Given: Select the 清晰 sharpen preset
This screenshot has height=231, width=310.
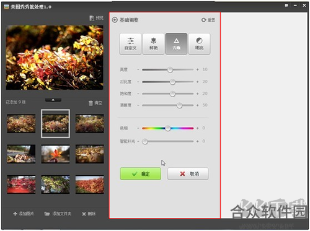Looking at the screenshot, I should point(176,44).
